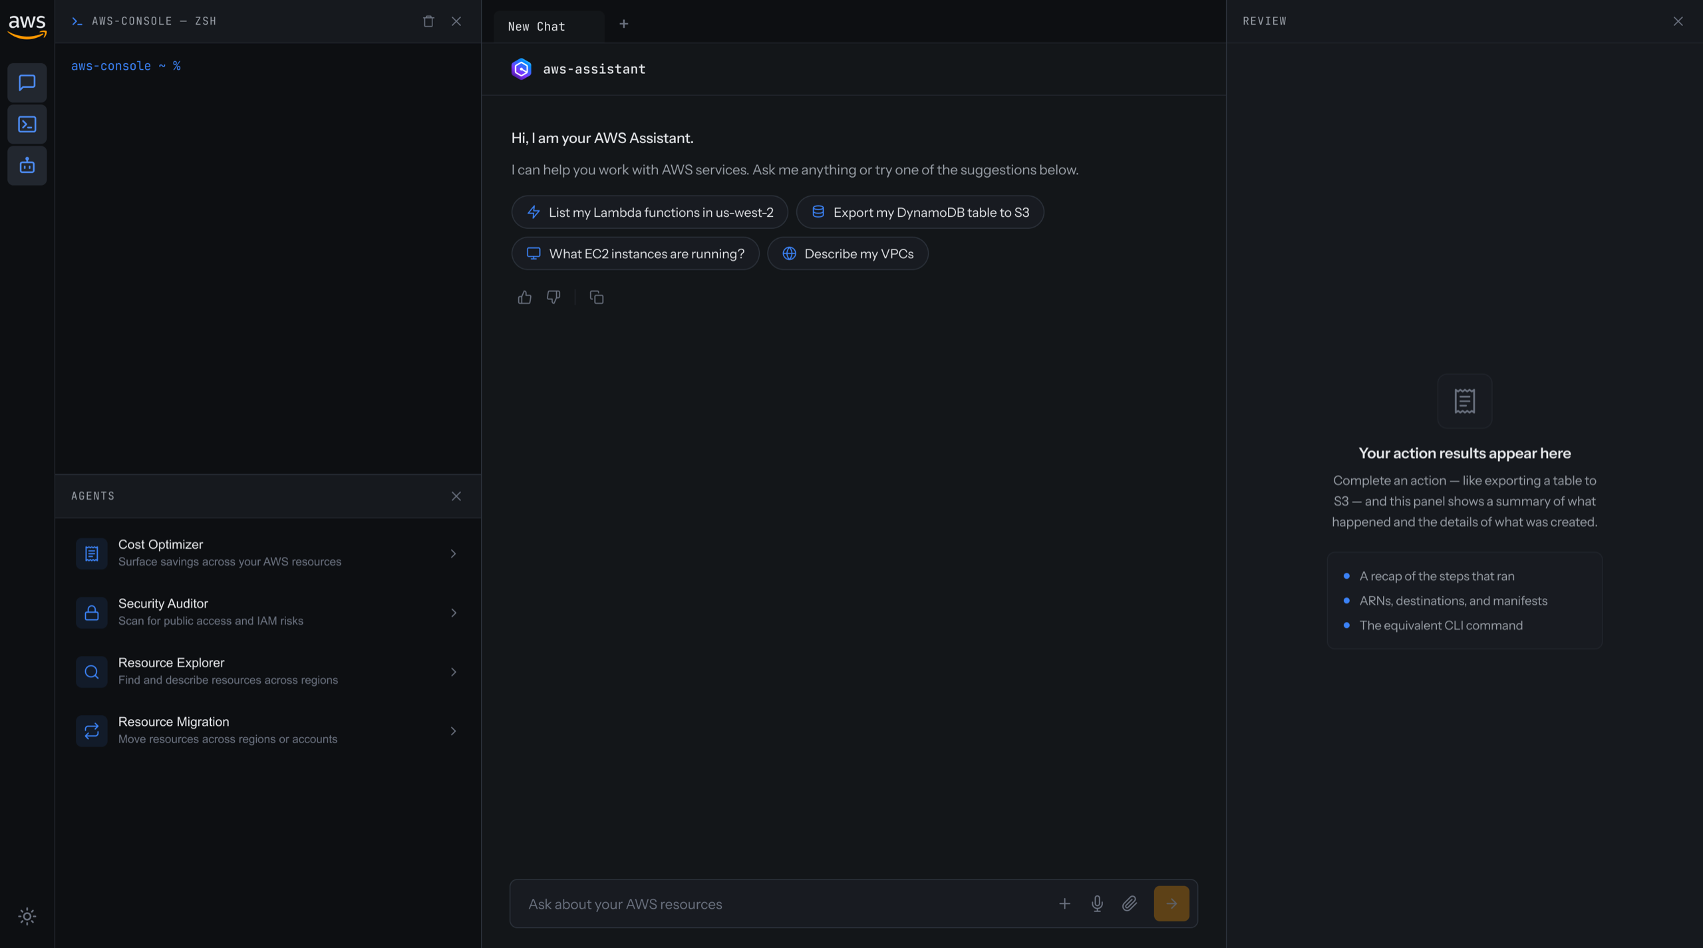Give thumbs up to assistant message
1703x948 pixels.
point(525,297)
